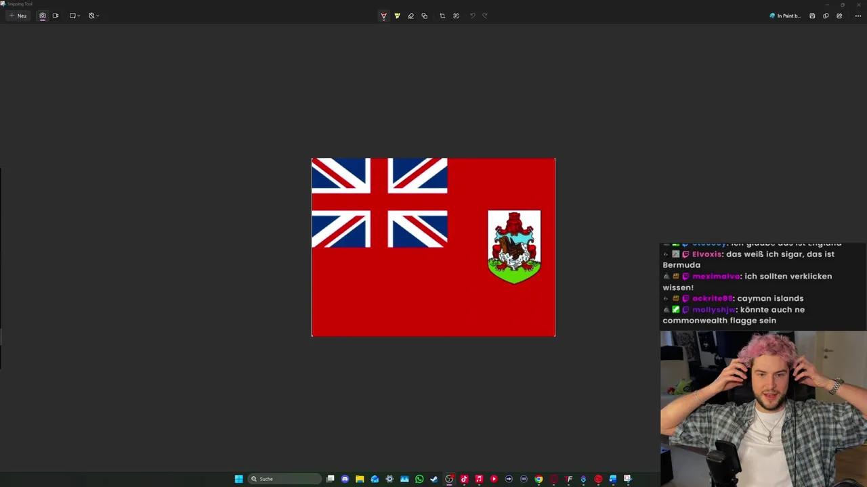
Task: Open Steam from the taskbar
Action: click(434, 479)
